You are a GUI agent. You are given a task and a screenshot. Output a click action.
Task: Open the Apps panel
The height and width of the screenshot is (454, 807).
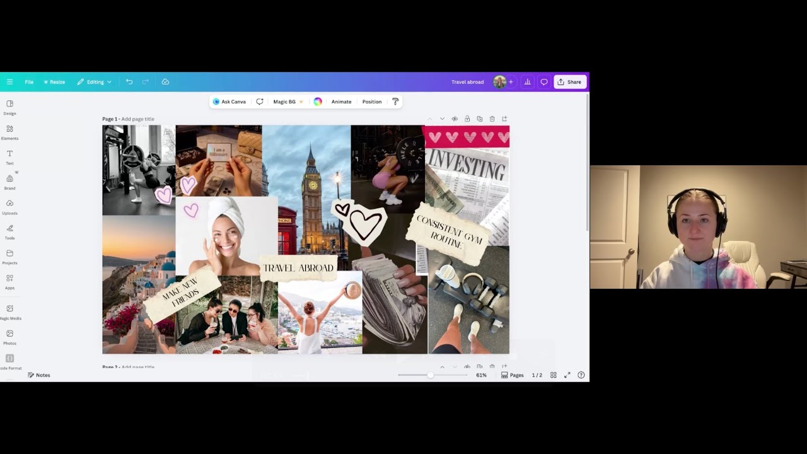point(9,282)
